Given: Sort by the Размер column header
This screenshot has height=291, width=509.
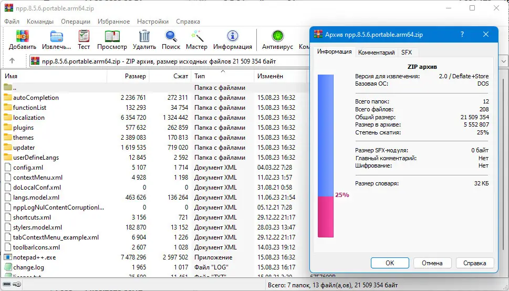Looking at the screenshot, I should [x=128, y=76].
